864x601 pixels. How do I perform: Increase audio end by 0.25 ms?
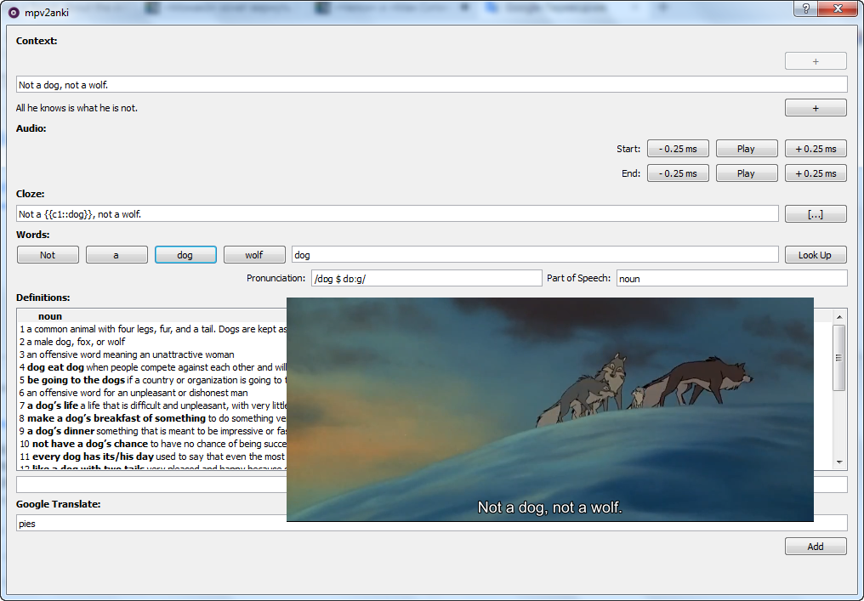[815, 173]
